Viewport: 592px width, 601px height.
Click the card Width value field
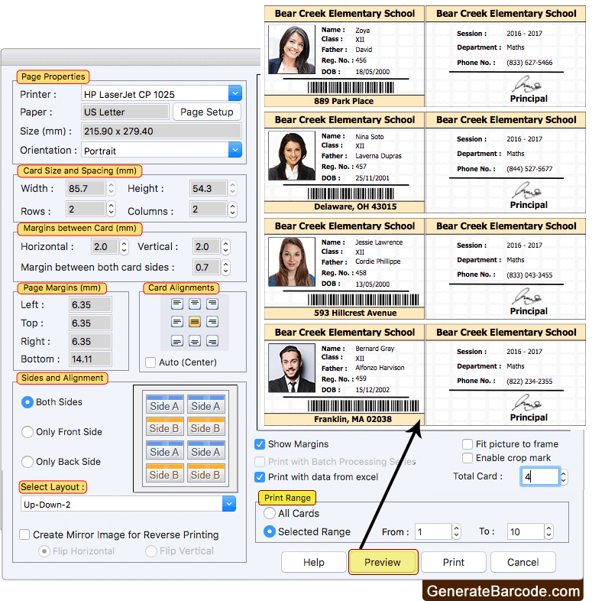point(86,188)
